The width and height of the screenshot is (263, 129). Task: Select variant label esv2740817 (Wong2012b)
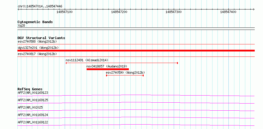[37, 54]
